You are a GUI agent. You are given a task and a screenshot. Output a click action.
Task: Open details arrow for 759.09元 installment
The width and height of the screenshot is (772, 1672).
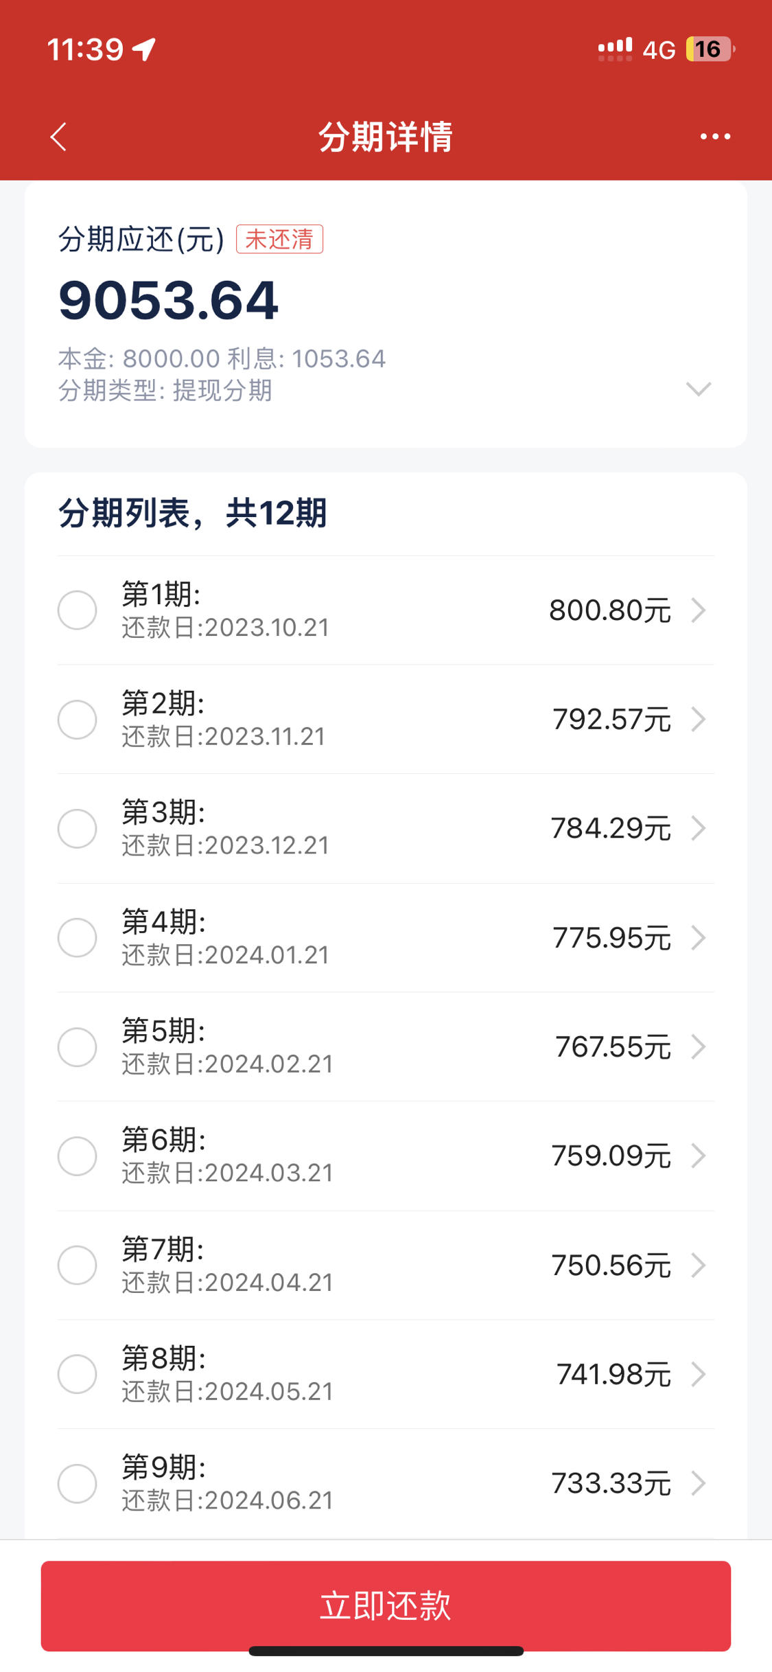click(x=699, y=1156)
